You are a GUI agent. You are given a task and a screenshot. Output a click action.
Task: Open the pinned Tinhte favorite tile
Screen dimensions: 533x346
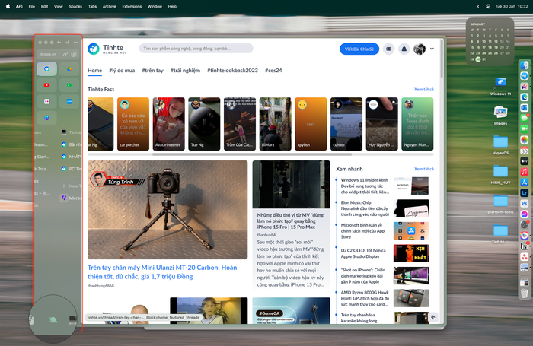(x=47, y=68)
